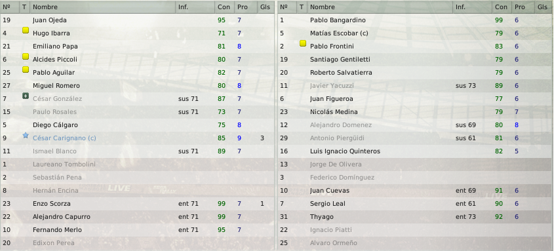Sort left table by Con column
554x251 pixels.
pos(224,7)
